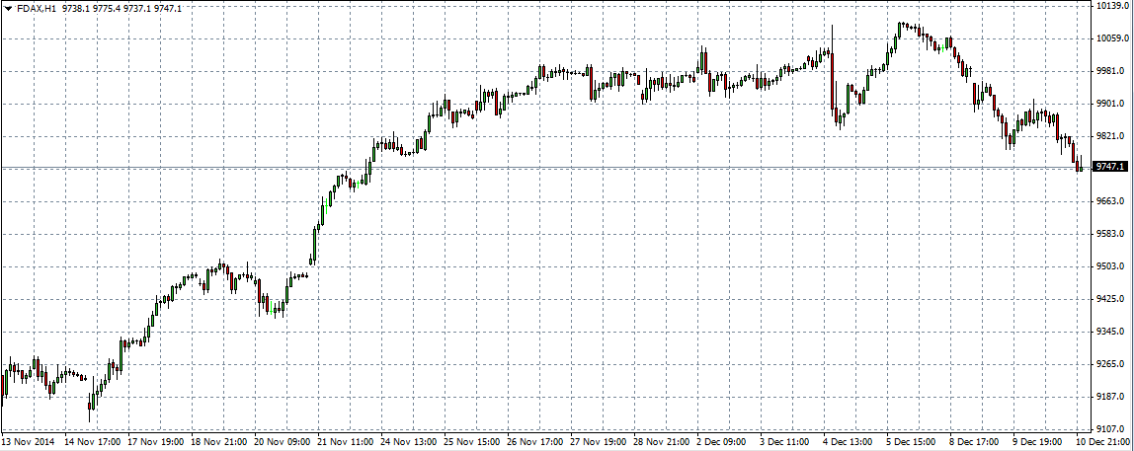Click the 9107.0 label on price scale
The image size is (1134, 451).
coord(1110,429)
